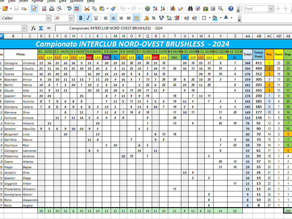This screenshot has width=292, height=219.
Task: Decrease the cell indent
Action: click(186, 18)
